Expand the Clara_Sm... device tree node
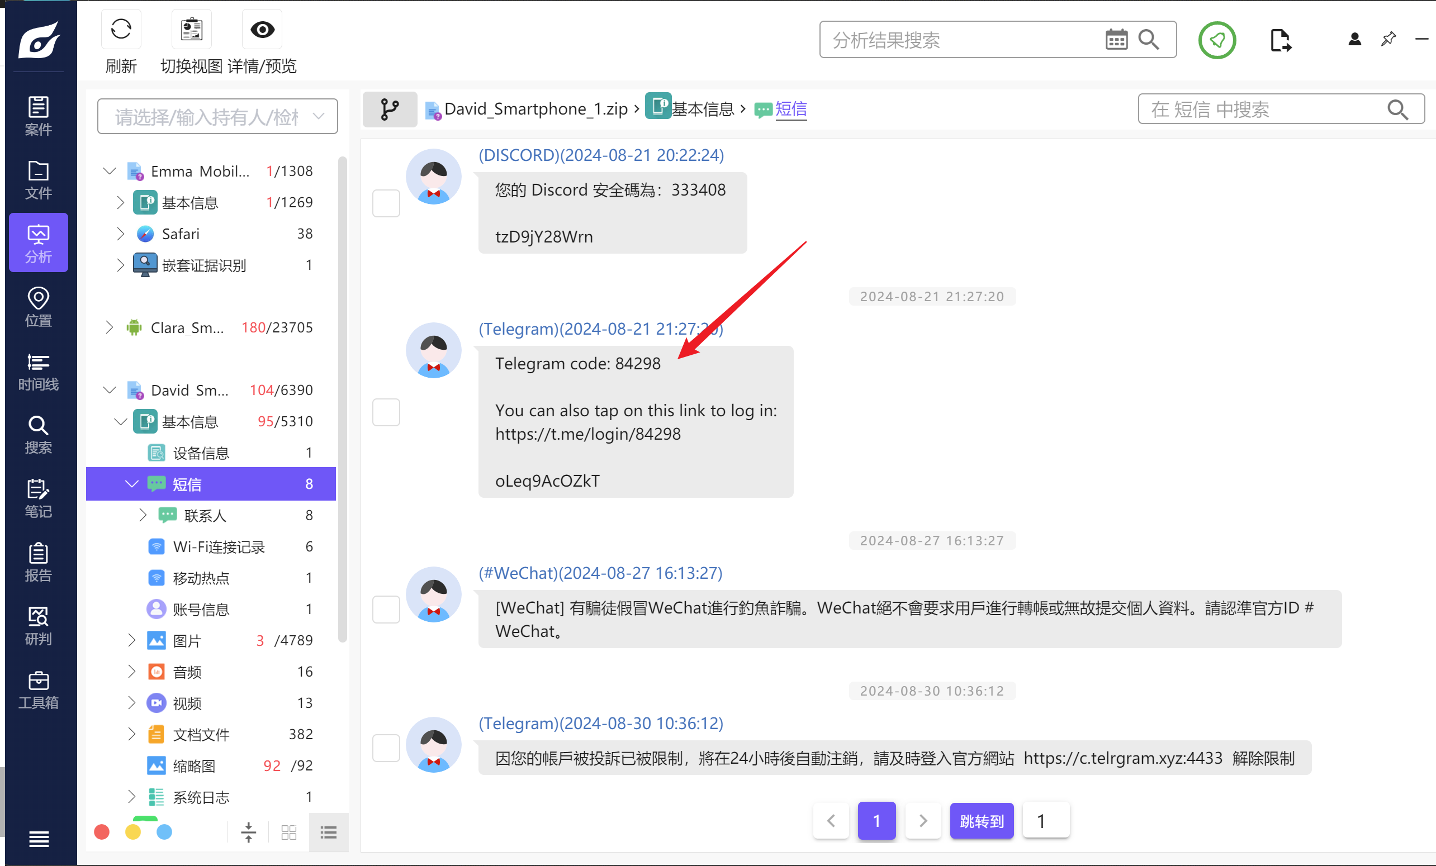Viewport: 1436px width, 866px height. [x=109, y=327]
